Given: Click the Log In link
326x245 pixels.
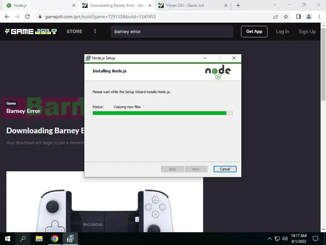Looking at the screenshot, I should (x=283, y=32).
